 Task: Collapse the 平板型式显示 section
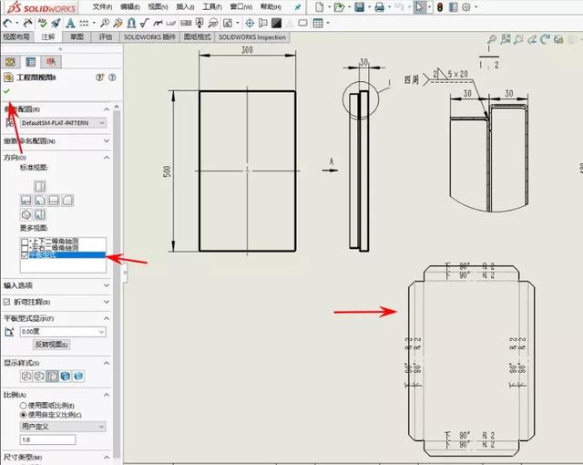point(107,318)
